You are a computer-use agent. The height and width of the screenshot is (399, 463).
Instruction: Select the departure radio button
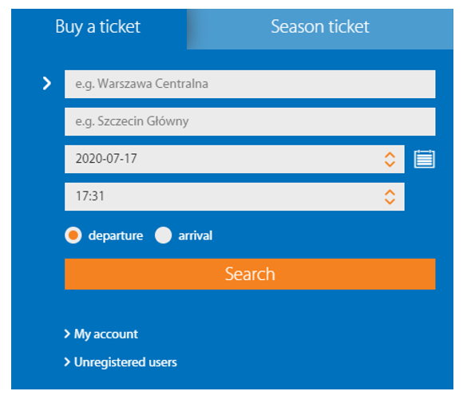pyautogui.click(x=73, y=235)
